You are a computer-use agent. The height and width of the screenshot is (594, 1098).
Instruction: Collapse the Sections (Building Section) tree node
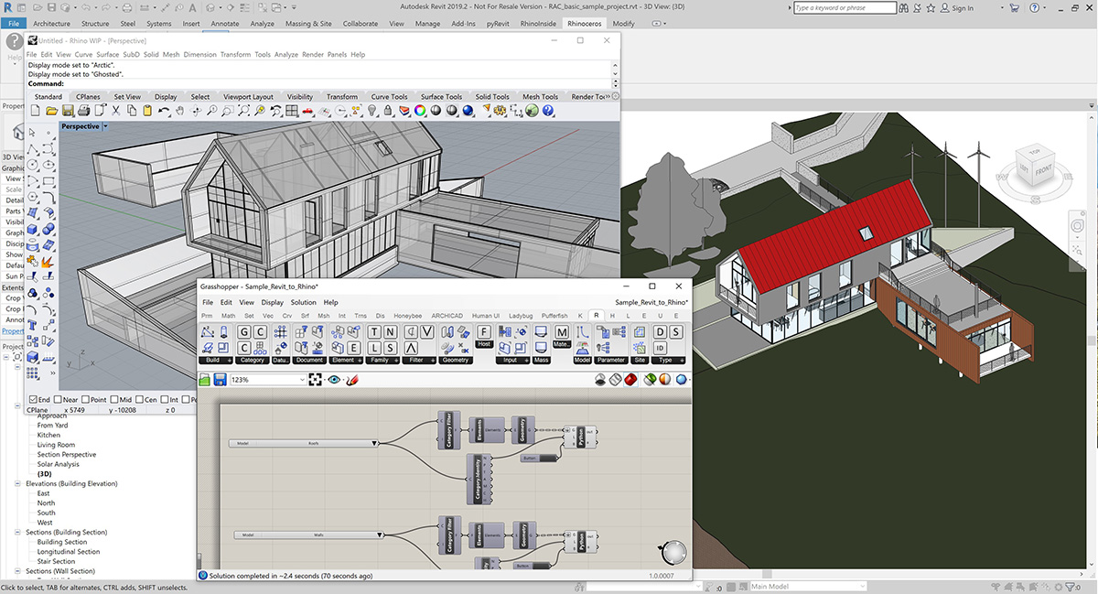coord(18,532)
